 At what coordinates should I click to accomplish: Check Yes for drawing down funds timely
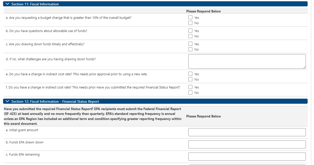pos(190,44)
